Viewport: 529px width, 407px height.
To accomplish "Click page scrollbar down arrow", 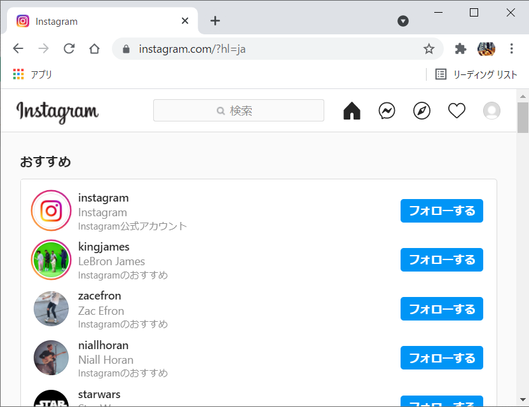I will 523,399.
